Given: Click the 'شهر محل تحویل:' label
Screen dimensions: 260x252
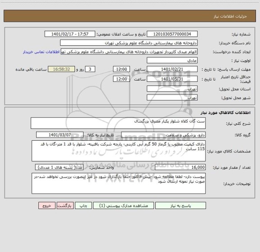Looking at the screenshot, I should [x=236, y=98].
